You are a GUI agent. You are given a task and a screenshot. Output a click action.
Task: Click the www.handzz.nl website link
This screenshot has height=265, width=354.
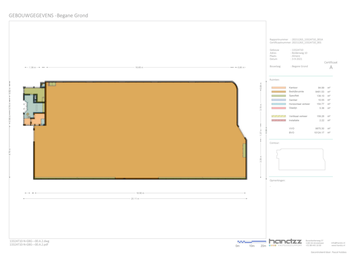pos(337,246)
